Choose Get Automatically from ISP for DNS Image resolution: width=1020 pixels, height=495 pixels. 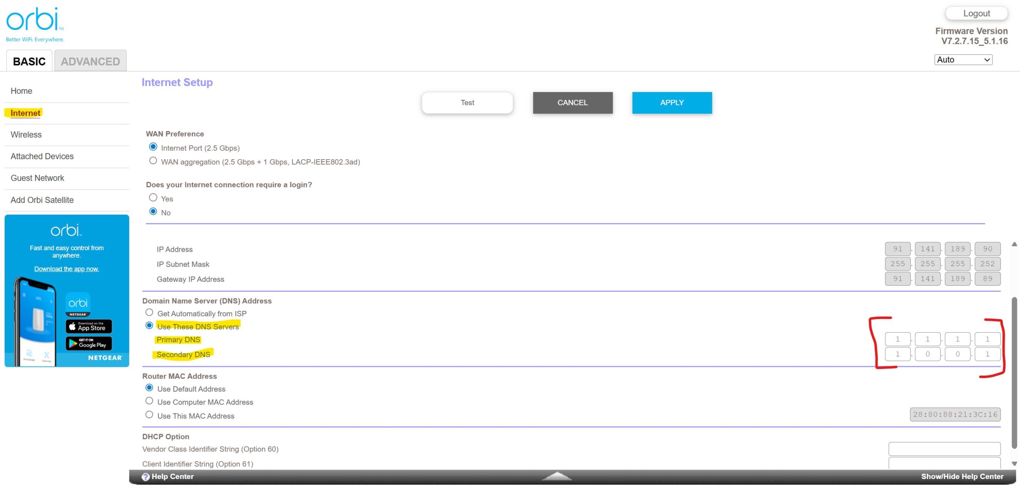pyautogui.click(x=149, y=312)
